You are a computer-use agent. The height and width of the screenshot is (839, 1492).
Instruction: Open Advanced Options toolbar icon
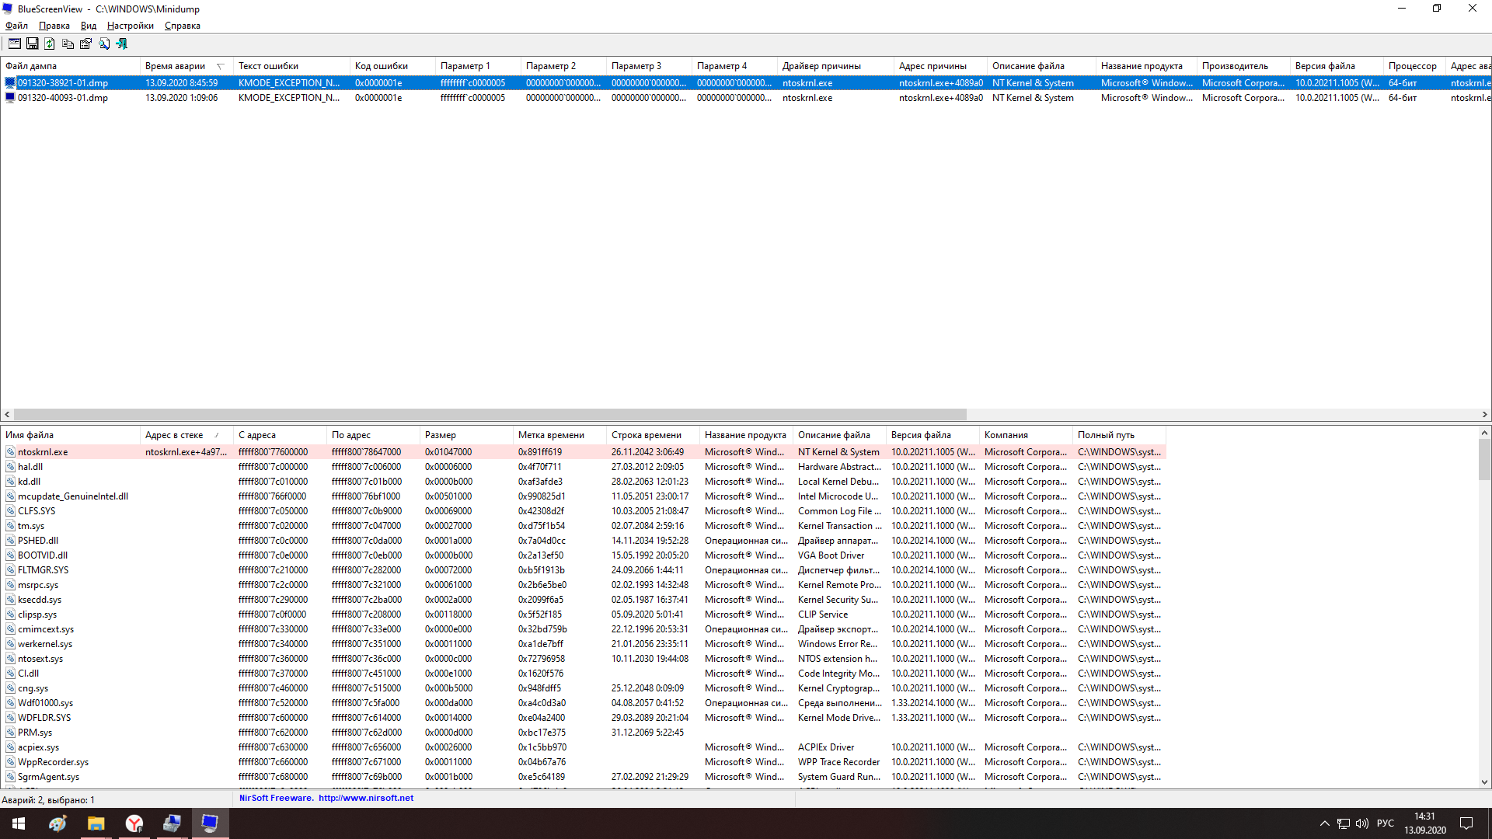pos(14,44)
